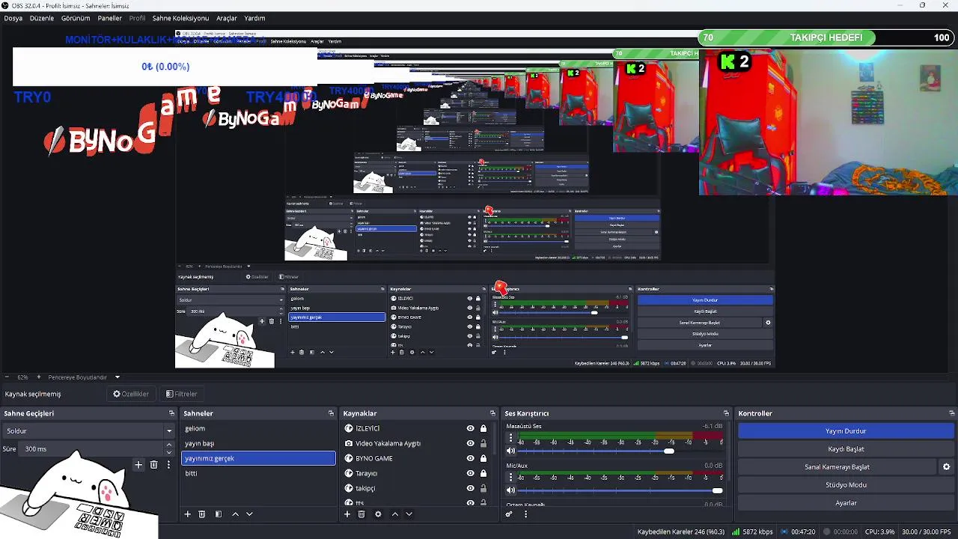
Task: Move scene up arrow in Sahneler toolbar
Action: 235,514
